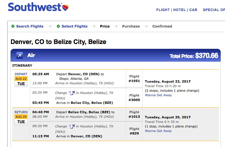Click the Wanna Get Away link for August 22
Screen dimensions: 225x147
[x=158, y=95]
